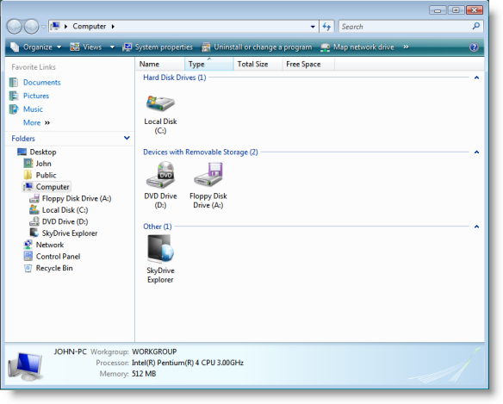Viewport: 503px width, 404px height.
Task: Click the Hard Disk Drives (1) group header
Action: click(175, 78)
